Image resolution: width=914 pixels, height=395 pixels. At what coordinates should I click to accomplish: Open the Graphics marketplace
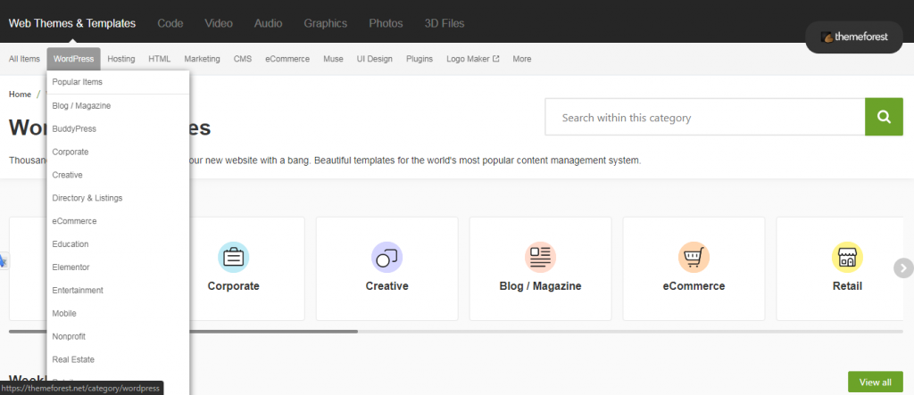325,23
